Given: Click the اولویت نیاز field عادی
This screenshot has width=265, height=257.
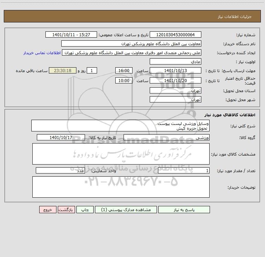Looking at the screenshot, I should (176, 61).
